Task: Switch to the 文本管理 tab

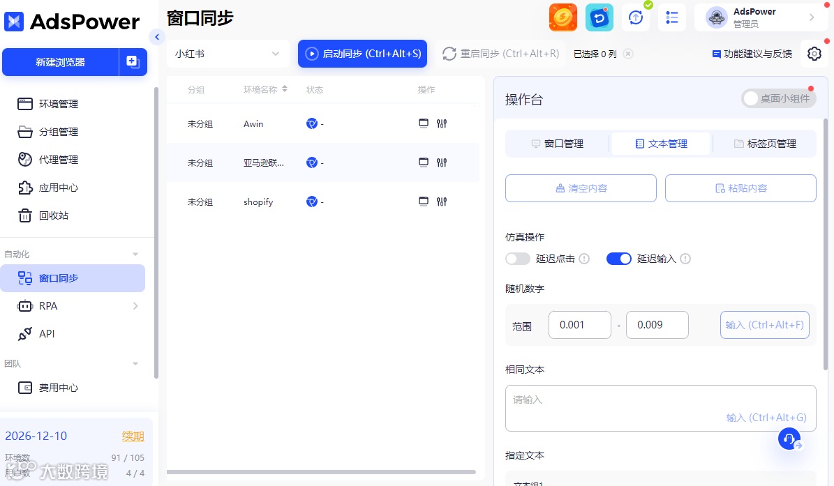Action: pyautogui.click(x=661, y=144)
